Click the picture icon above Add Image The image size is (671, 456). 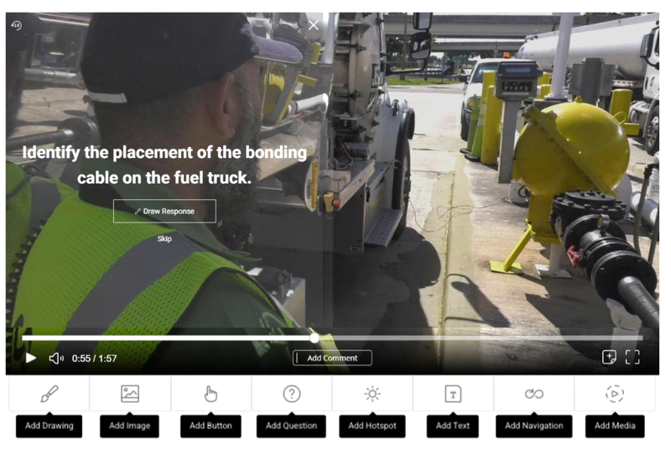[130, 394]
